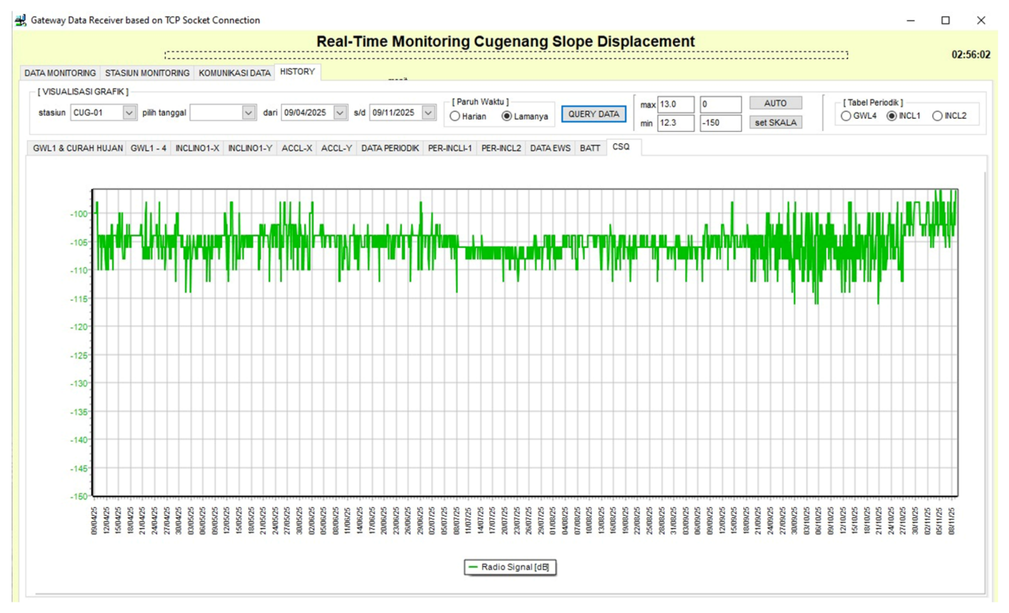
Task: Click the clock text 02:56:02
Action: (970, 55)
